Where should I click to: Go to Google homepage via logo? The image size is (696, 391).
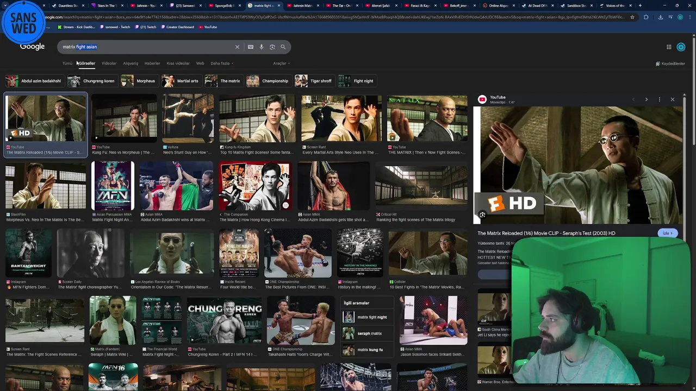tap(33, 47)
